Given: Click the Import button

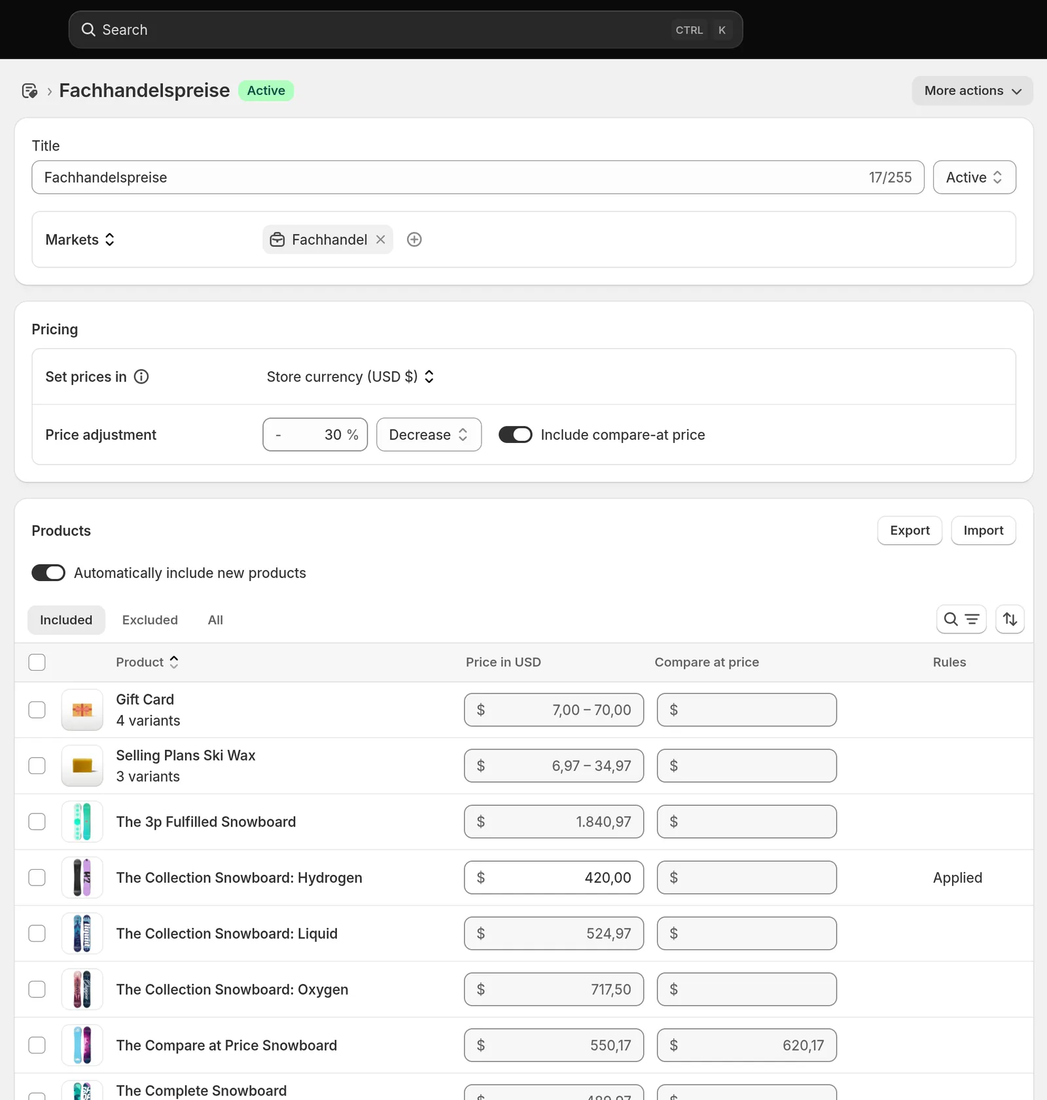Looking at the screenshot, I should [984, 531].
